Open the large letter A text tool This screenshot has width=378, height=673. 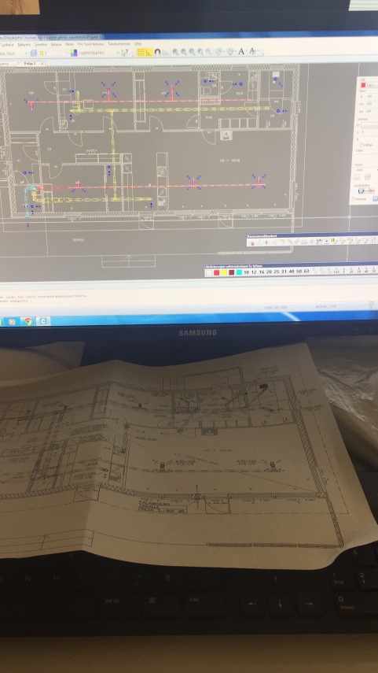(241, 51)
